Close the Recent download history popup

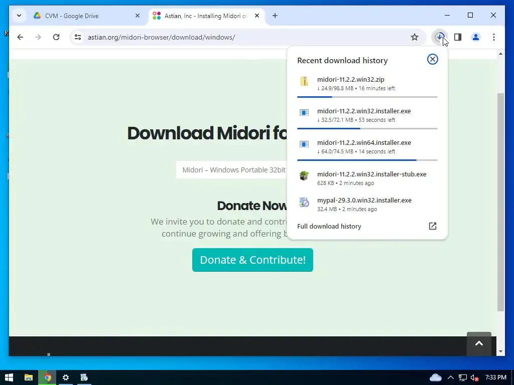[x=432, y=59]
